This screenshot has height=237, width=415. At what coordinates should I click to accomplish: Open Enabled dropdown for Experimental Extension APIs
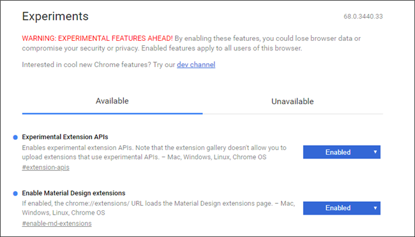pyautogui.click(x=342, y=152)
